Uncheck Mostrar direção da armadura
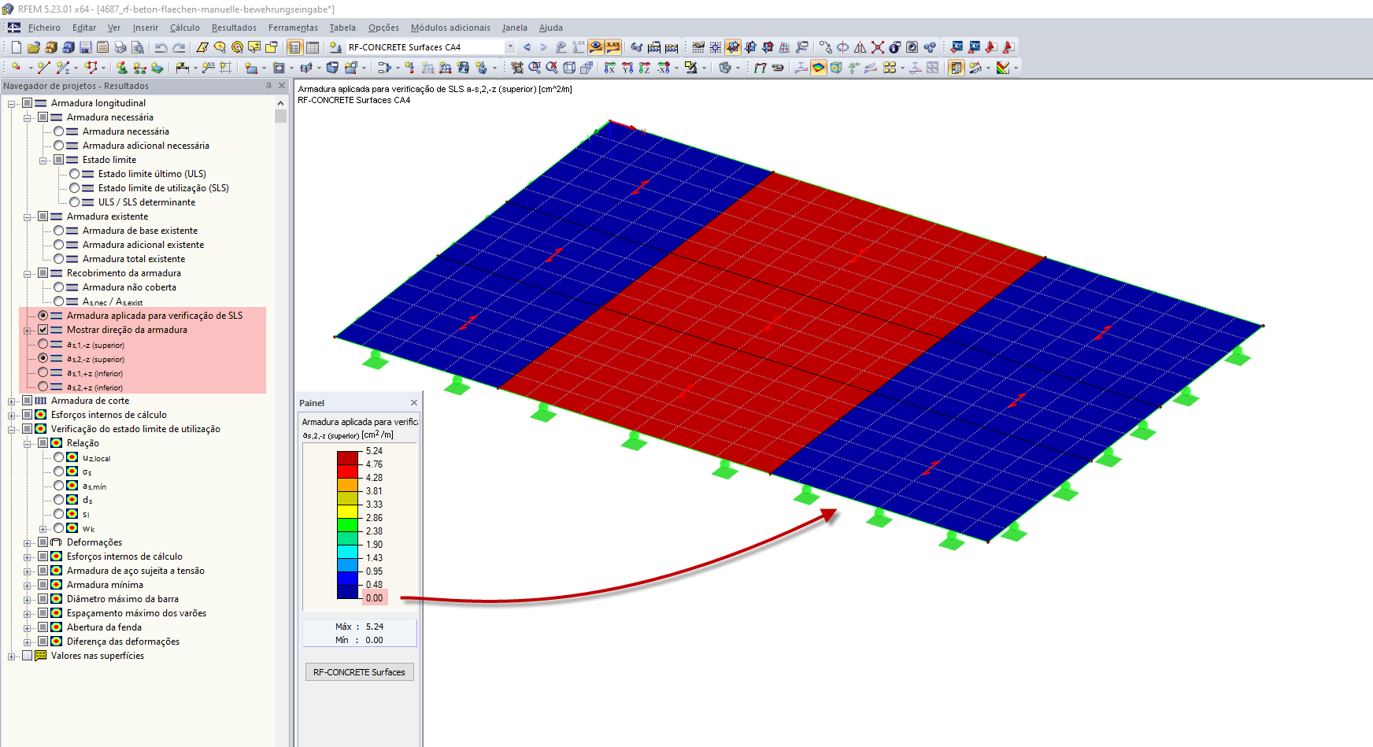 (43, 330)
